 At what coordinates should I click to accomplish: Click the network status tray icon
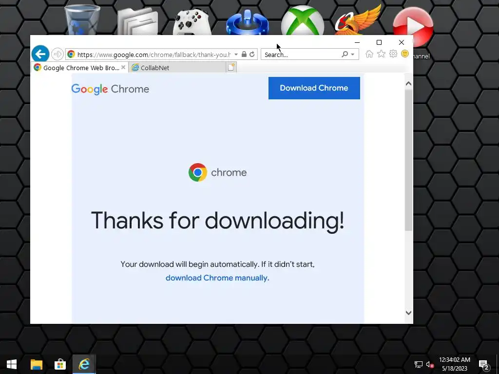pyautogui.click(x=418, y=365)
